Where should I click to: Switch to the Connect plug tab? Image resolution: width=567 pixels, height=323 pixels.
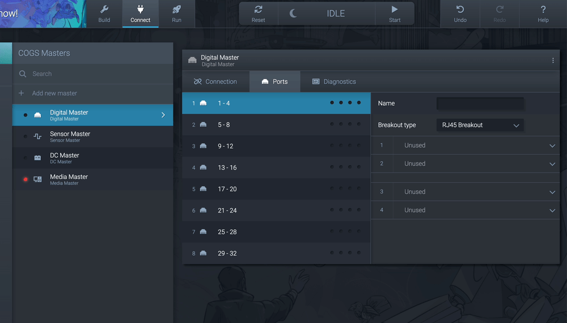click(x=140, y=14)
